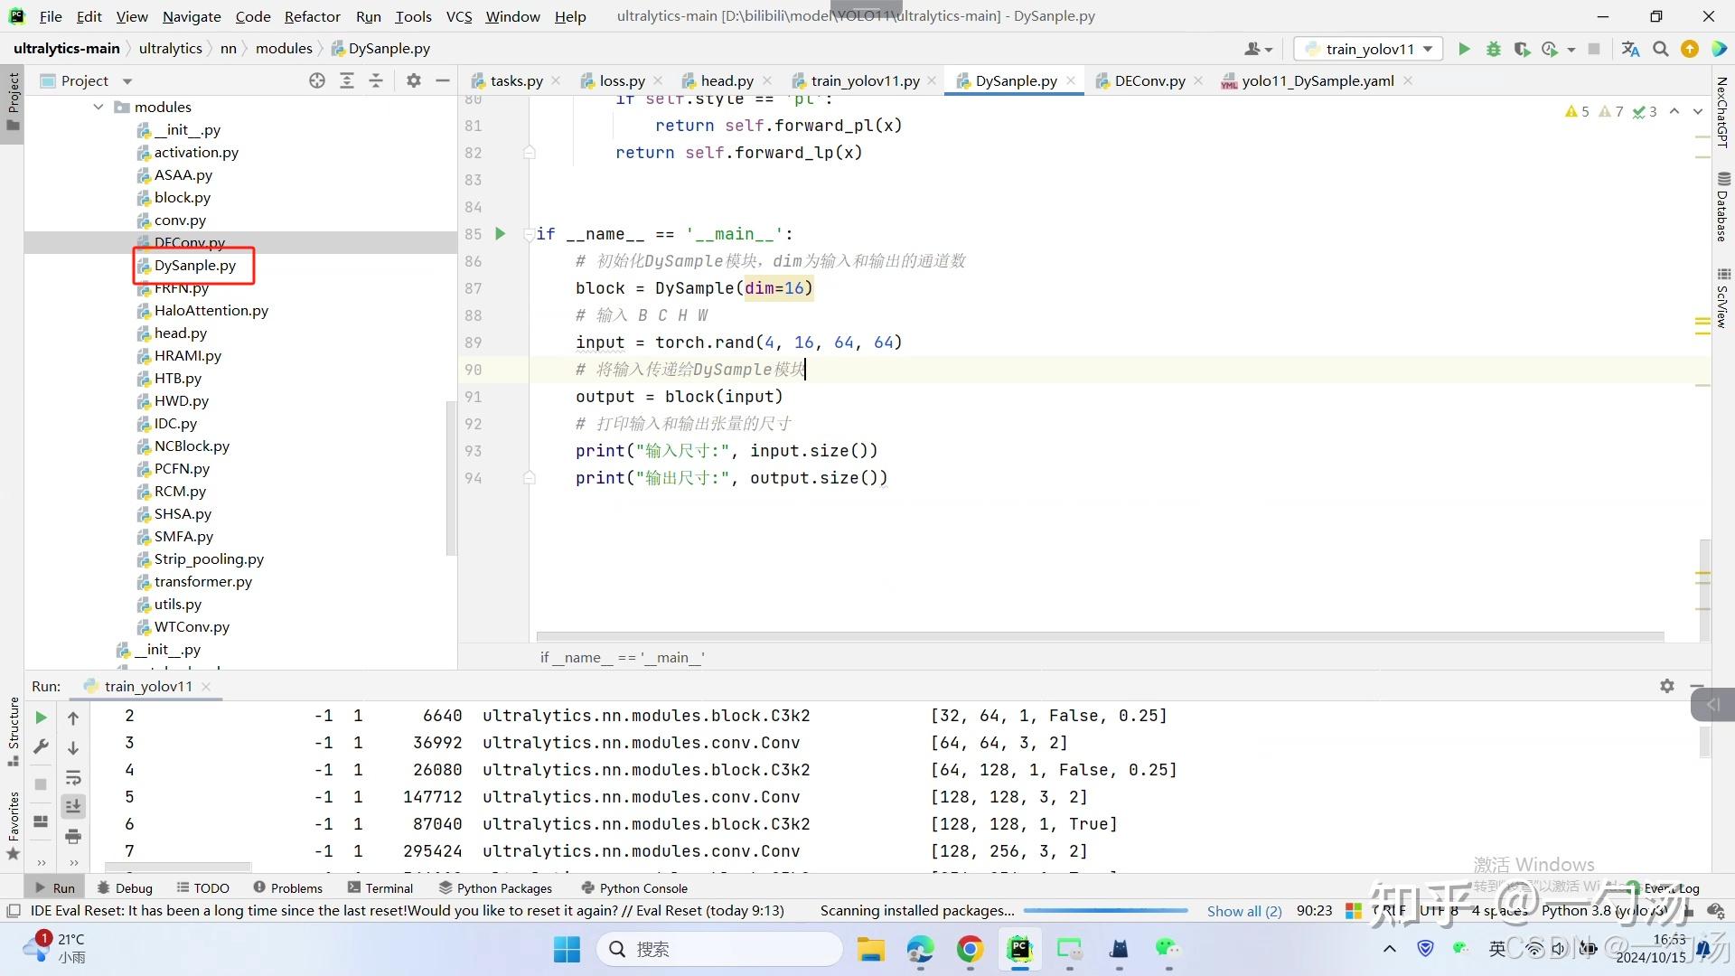Open train_yolov11 run configuration dropdown
The height and width of the screenshot is (976, 1735).
[1369, 49]
